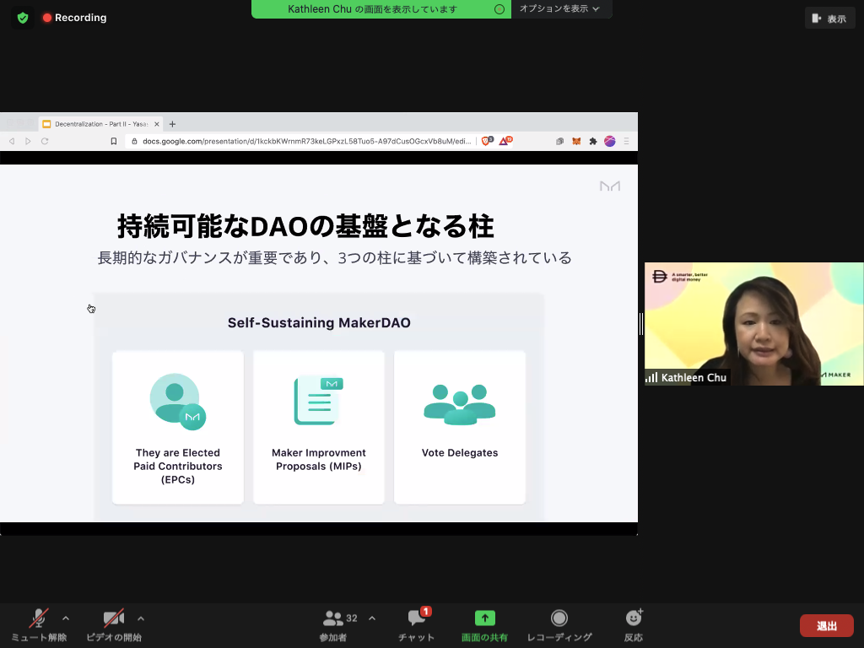Click the slide subtitle about three pillars

point(334,258)
